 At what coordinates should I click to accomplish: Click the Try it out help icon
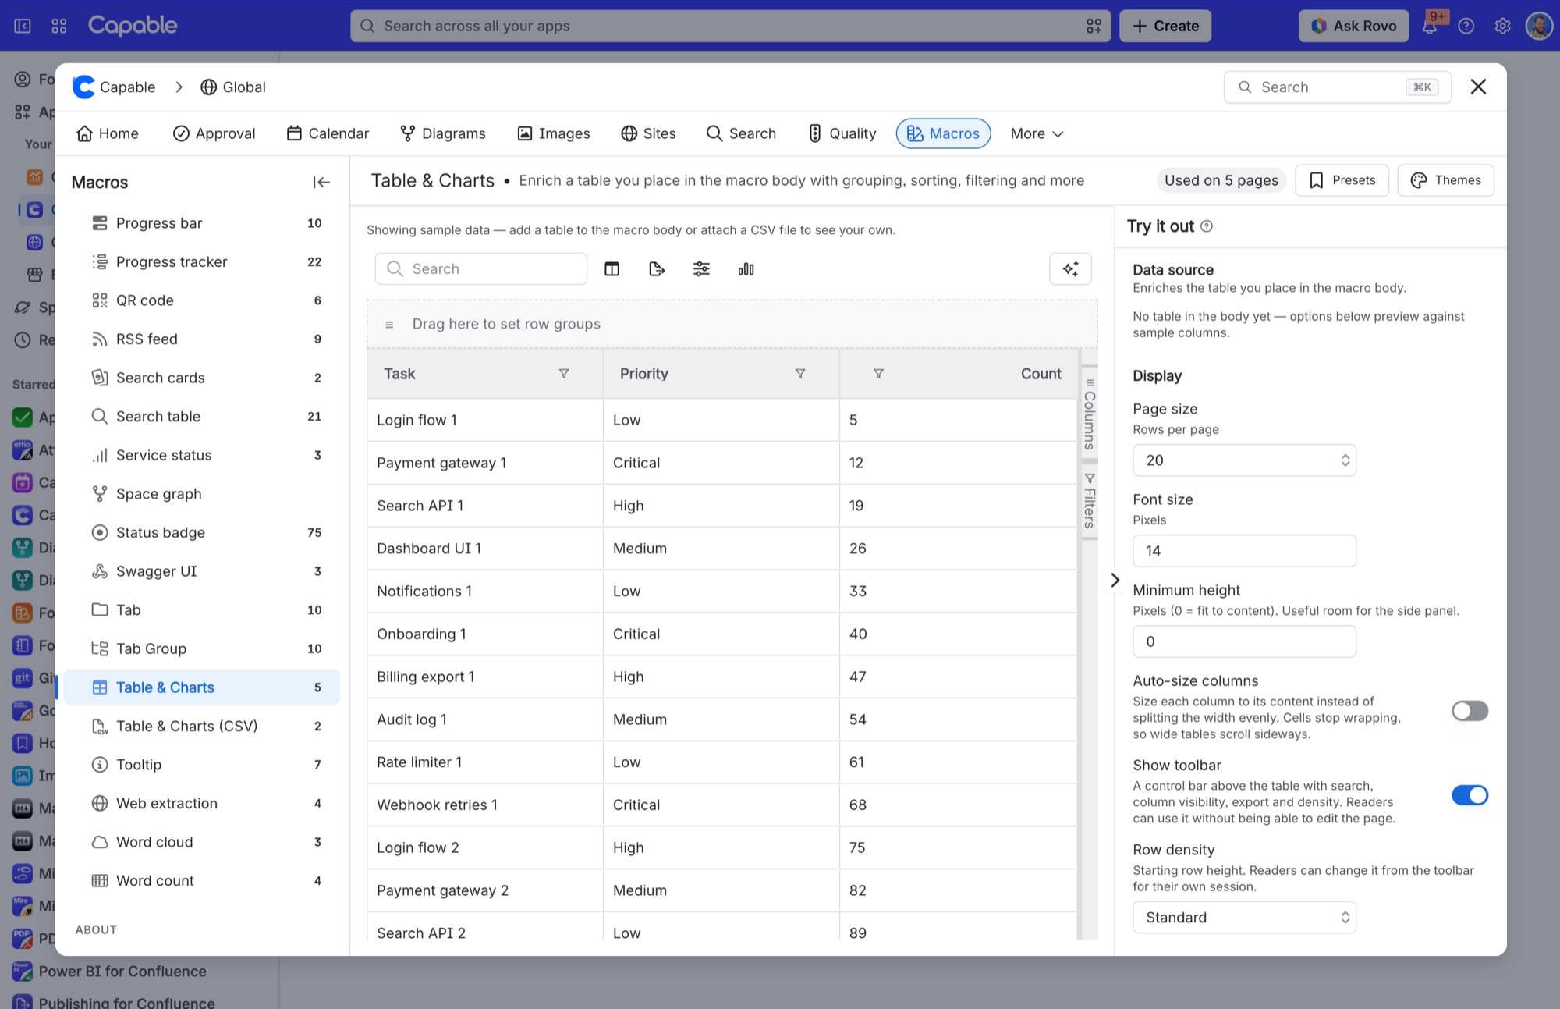(x=1207, y=226)
